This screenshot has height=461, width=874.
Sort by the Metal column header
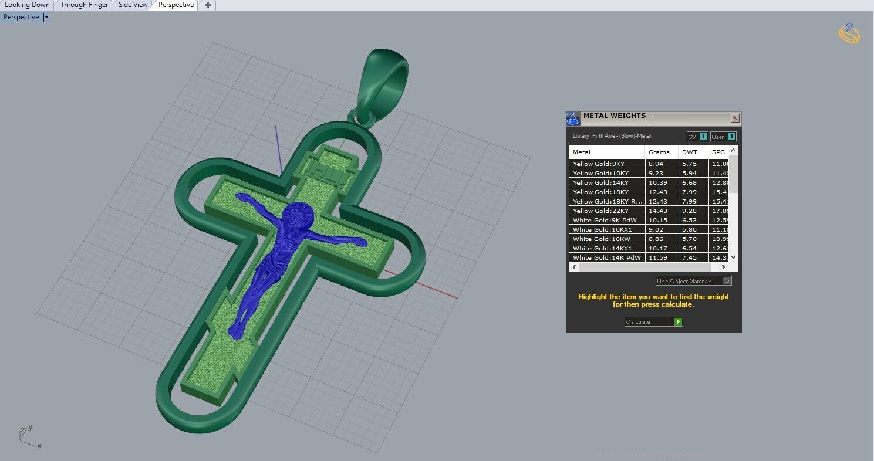tap(606, 152)
